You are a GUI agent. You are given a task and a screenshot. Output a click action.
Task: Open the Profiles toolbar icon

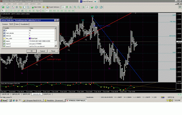(x=8, y=7)
